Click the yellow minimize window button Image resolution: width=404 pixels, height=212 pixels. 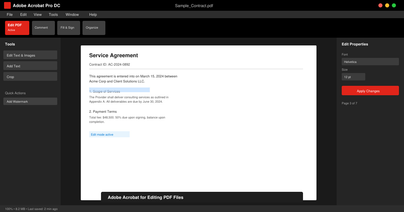pos(387,5)
